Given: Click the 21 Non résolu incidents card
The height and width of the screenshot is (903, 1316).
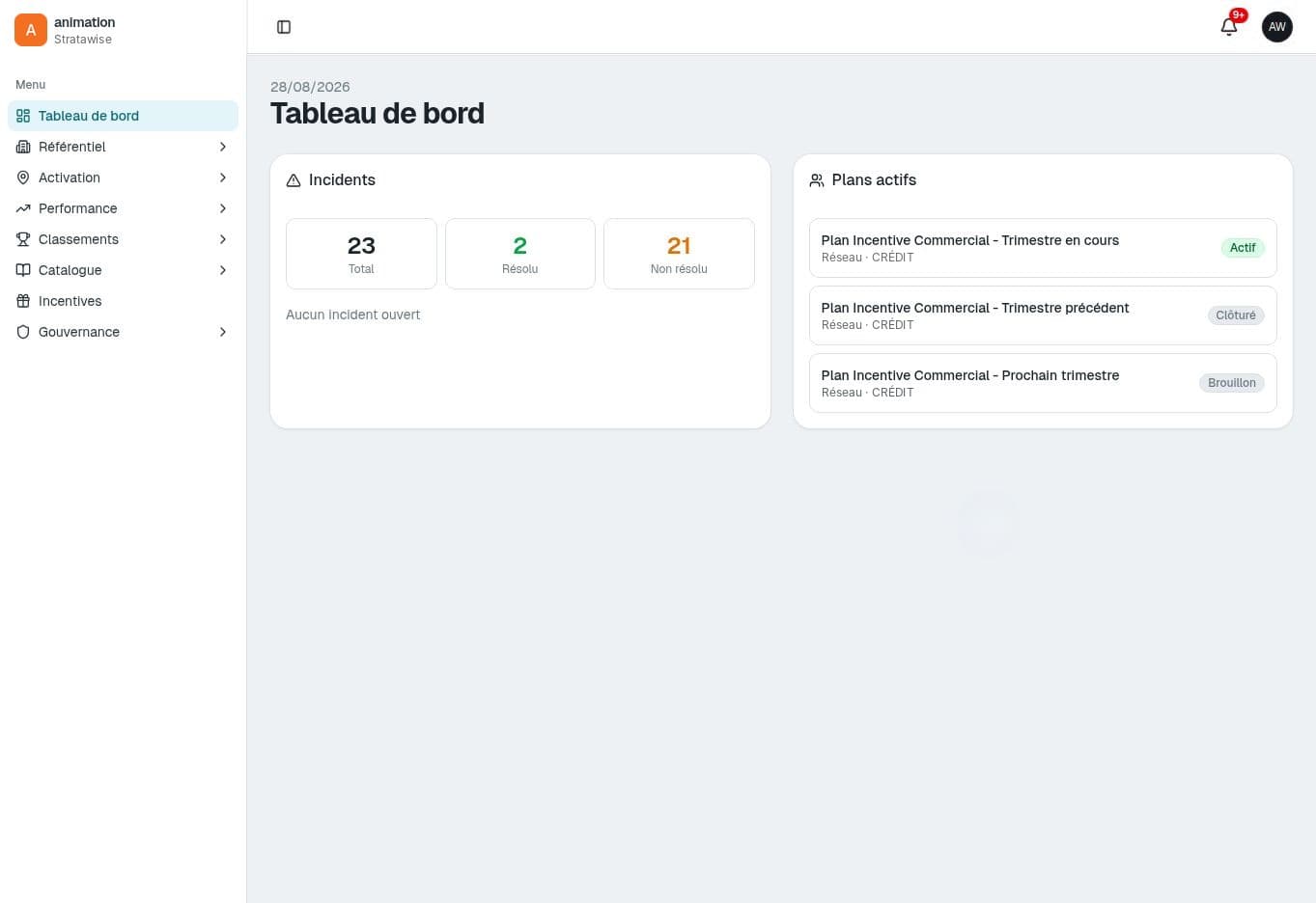Looking at the screenshot, I should click(x=679, y=254).
